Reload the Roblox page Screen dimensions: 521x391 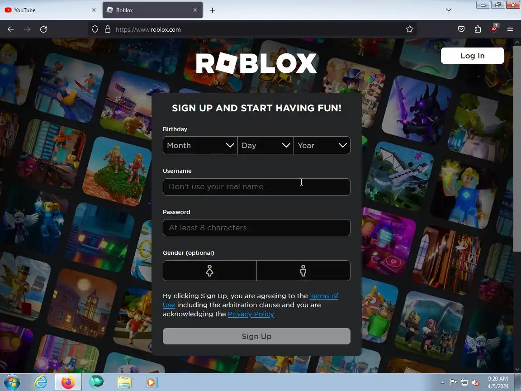pos(43,29)
